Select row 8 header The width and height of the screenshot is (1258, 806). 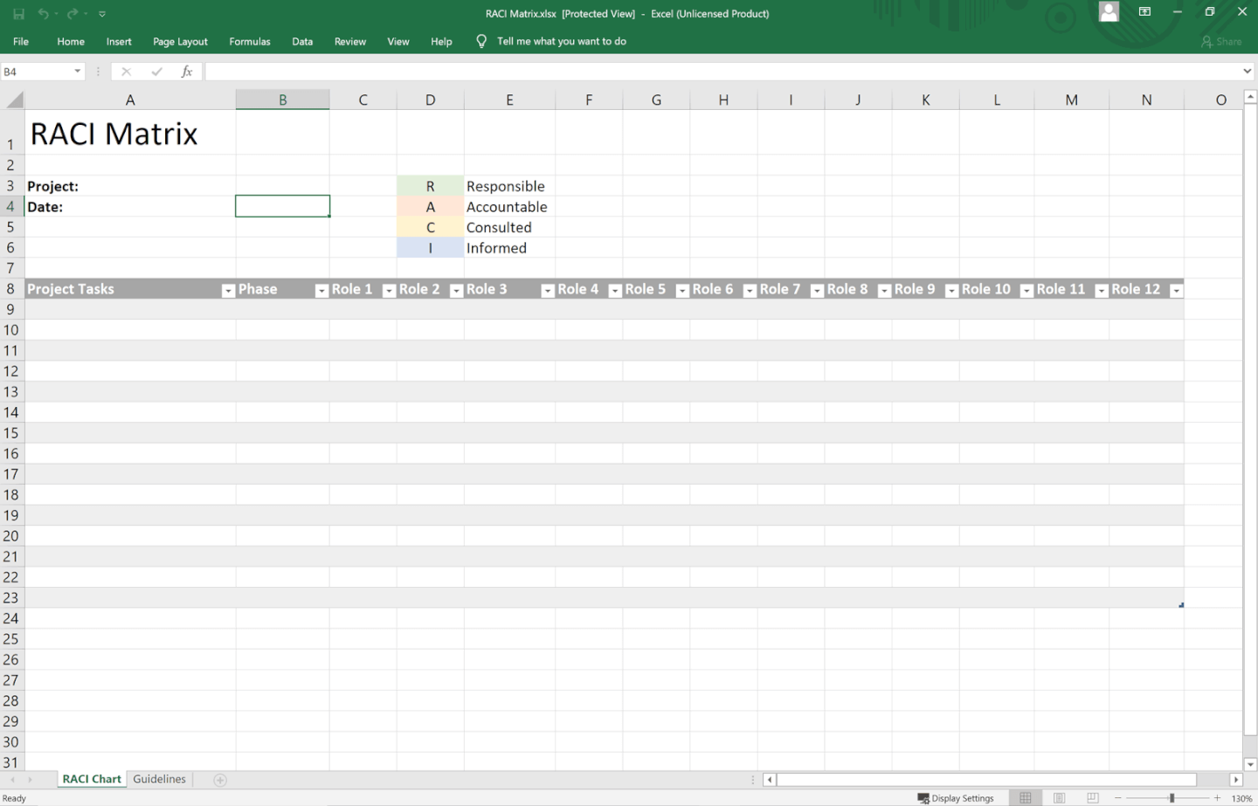click(11, 289)
